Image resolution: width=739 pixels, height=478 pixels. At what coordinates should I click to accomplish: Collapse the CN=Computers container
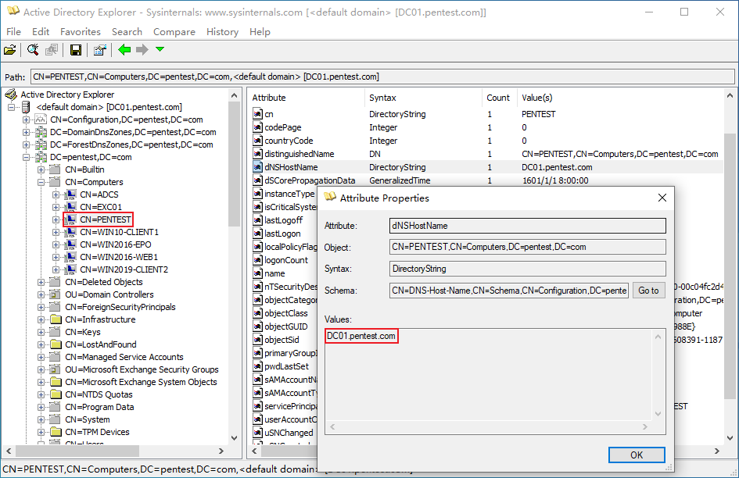coord(41,182)
